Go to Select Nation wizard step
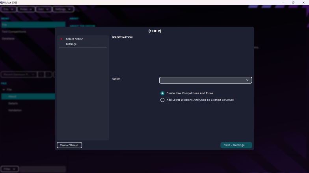This screenshot has height=173, width=309. point(74,39)
